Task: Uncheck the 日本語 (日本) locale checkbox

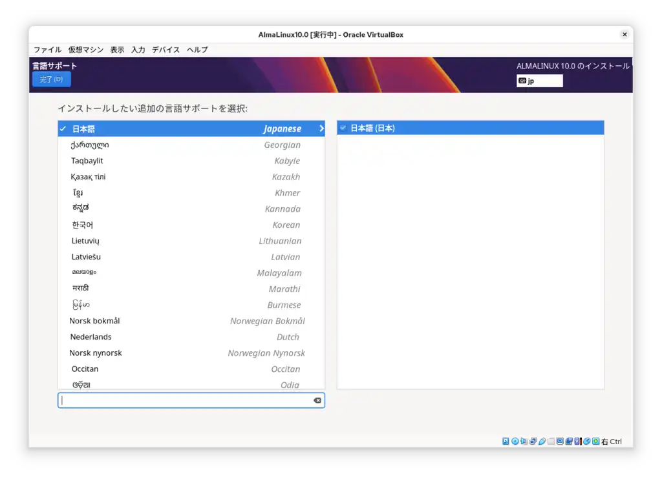Action: [342, 127]
